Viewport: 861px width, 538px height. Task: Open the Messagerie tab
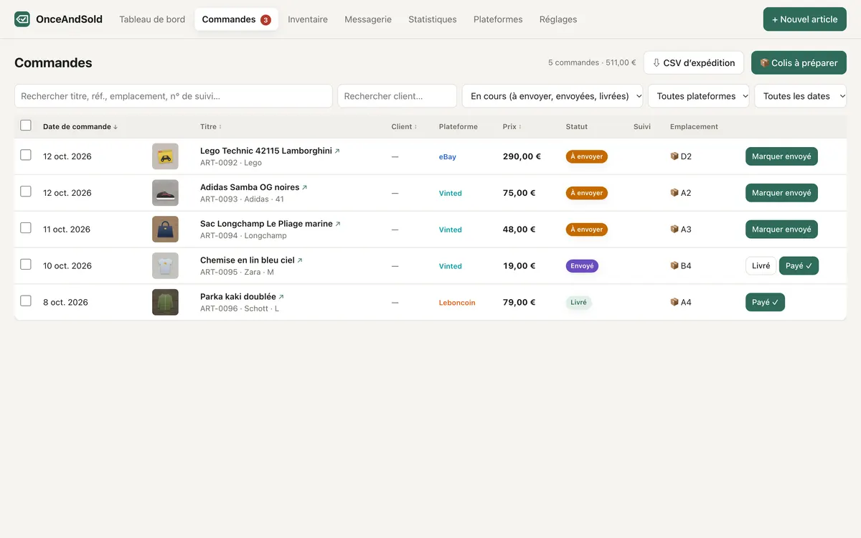[x=368, y=19]
